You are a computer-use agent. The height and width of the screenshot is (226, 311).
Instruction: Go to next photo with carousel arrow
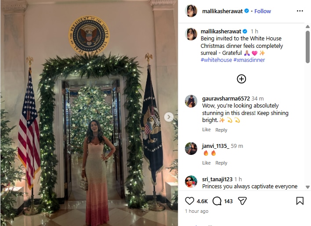click(169, 117)
